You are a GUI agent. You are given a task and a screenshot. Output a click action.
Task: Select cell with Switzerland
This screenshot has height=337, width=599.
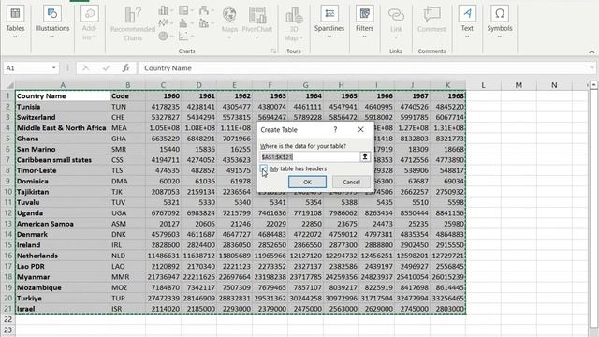63,117
